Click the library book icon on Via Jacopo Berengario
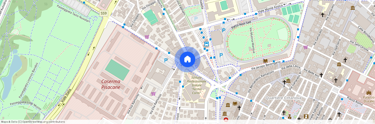This screenshot has width=375, height=124. point(265,61)
